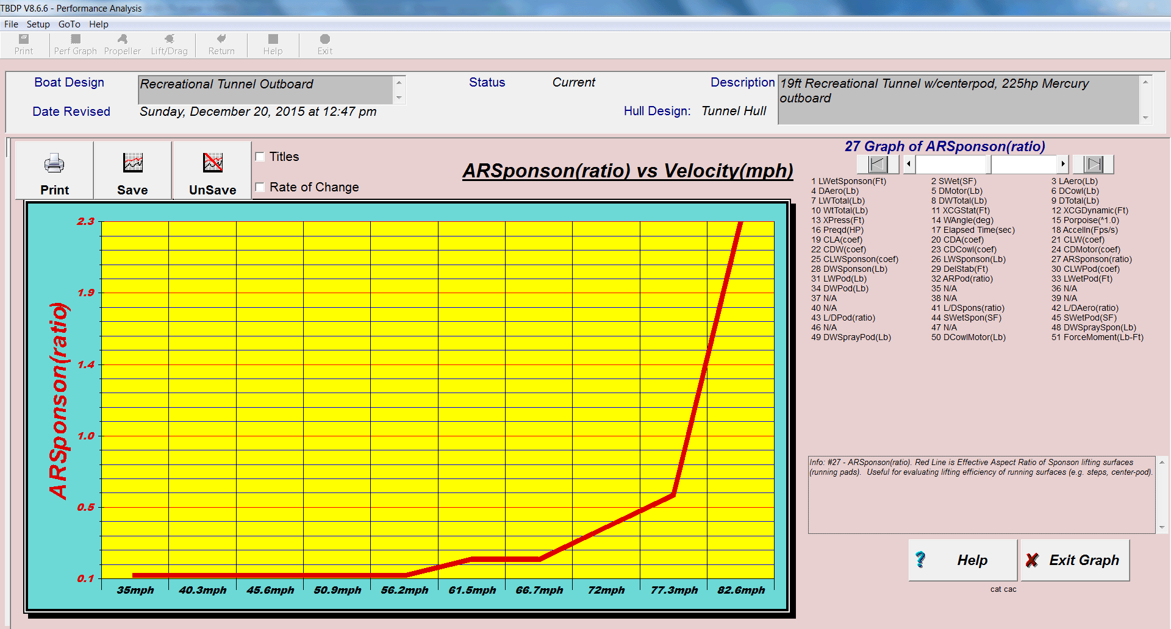1171x629 pixels.
Task: Select graph 14 WAngle(deg)
Action: click(962, 220)
